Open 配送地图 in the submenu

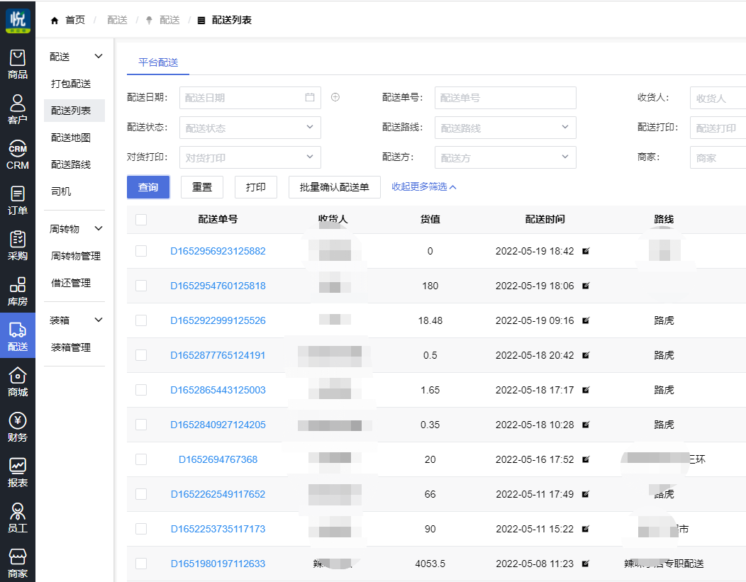coord(71,138)
